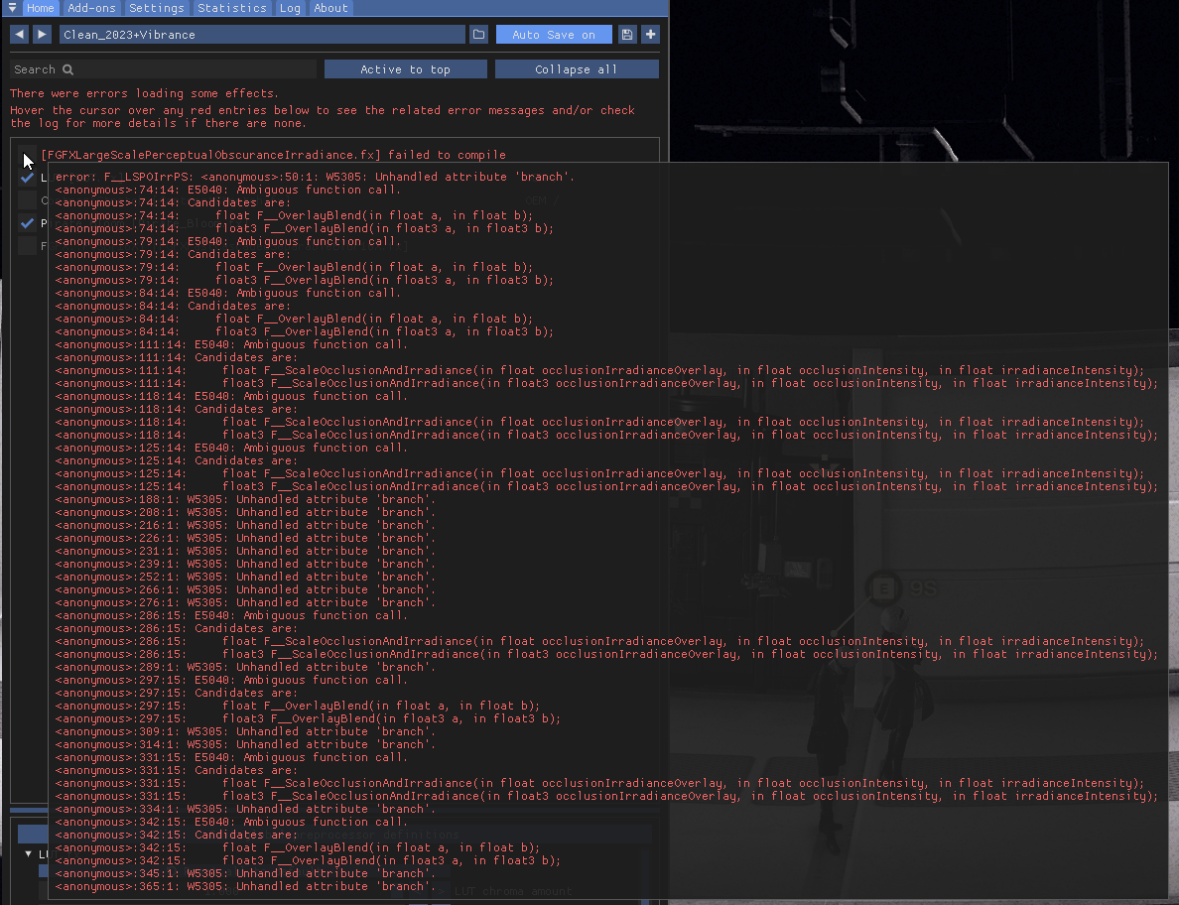Click the 'error: F__LSPOIrrPS' line in the tooltip
The image size is (1179, 905).
click(315, 177)
